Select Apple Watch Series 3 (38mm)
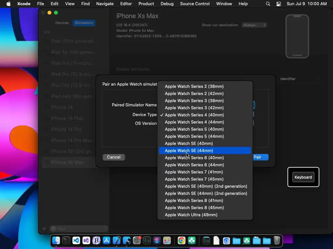Image resolution: width=333 pixels, height=249 pixels. pyautogui.click(x=205, y=101)
